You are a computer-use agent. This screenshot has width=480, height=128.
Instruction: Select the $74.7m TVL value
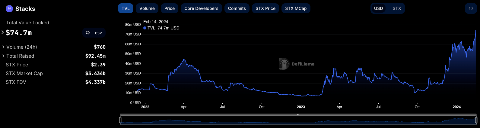19,33
